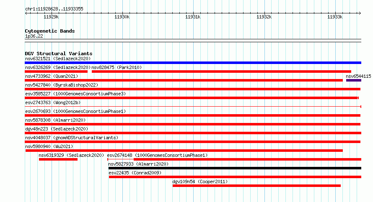Open the esv22435 (Conrad2009) label
Screen dimensions: 373x202
tap(135, 173)
